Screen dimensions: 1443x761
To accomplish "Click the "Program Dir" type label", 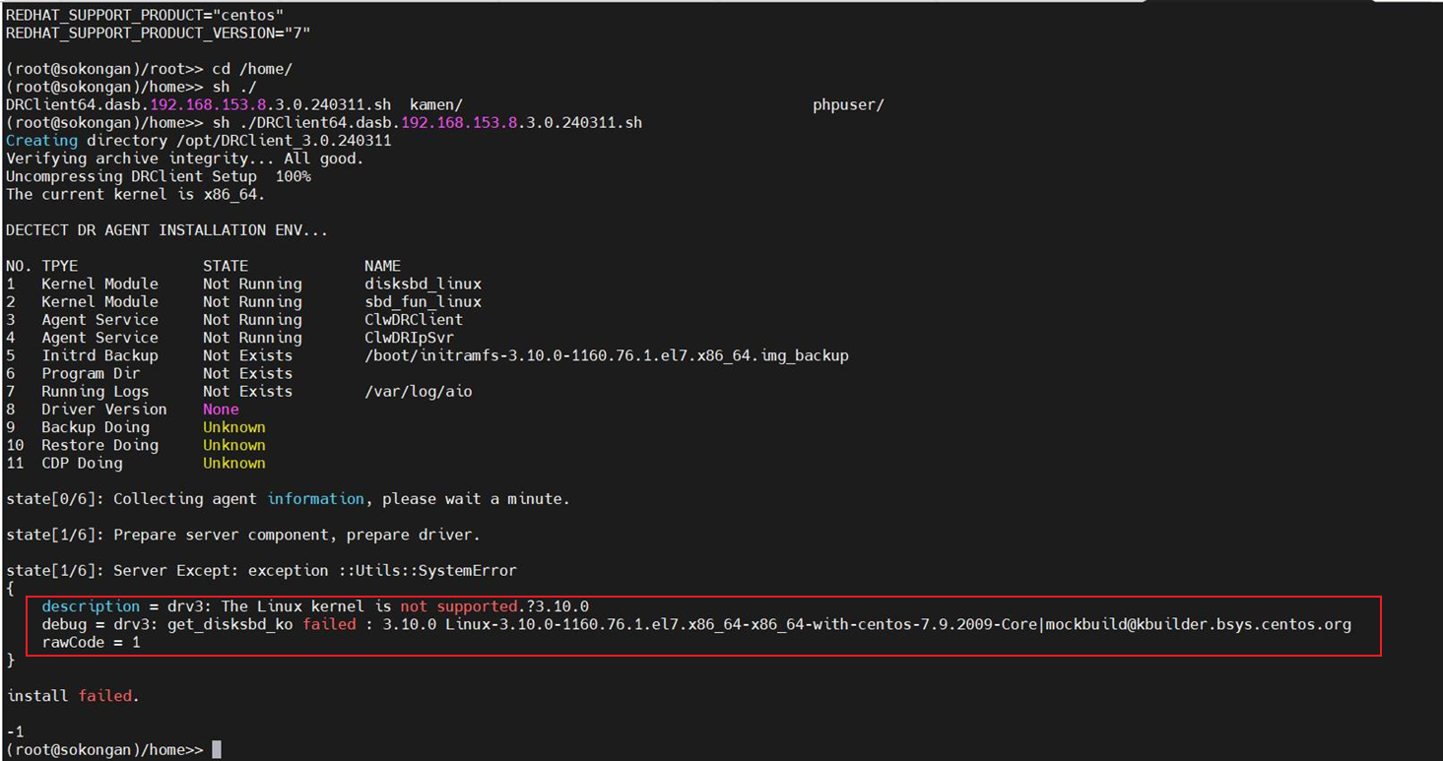I will coord(91,373).
